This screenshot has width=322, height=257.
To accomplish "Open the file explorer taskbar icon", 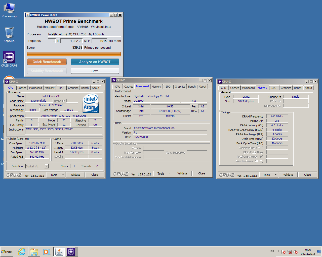I will [34, 251].
